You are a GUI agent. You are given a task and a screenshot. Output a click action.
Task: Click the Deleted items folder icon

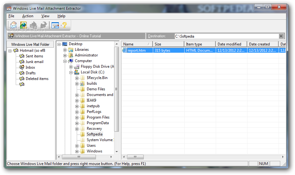tap(22, 78)
